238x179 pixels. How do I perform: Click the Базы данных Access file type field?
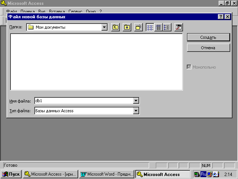pyautogui.click(x=84, y=111)
